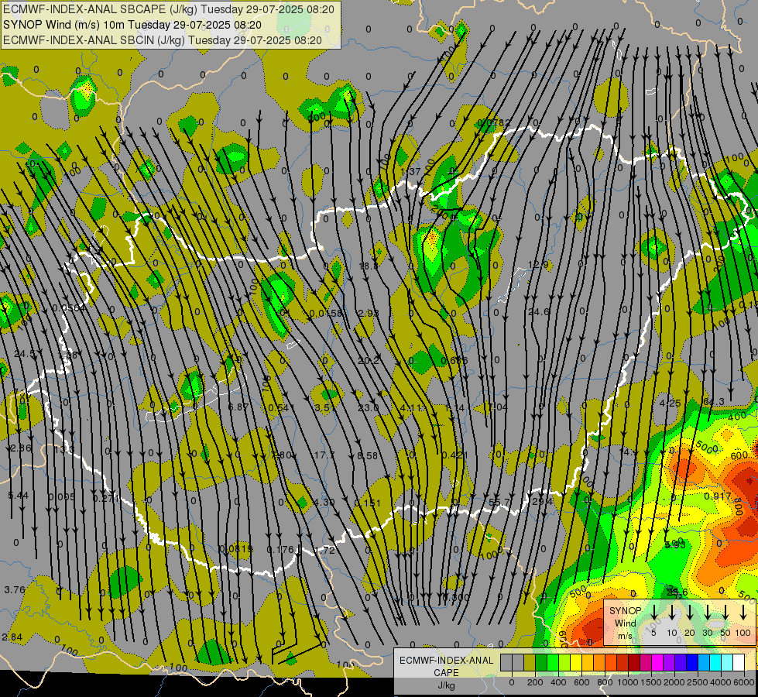Click the 2.93 value on the map
This screenshot has width=758, height=697.
click(369, 313)
